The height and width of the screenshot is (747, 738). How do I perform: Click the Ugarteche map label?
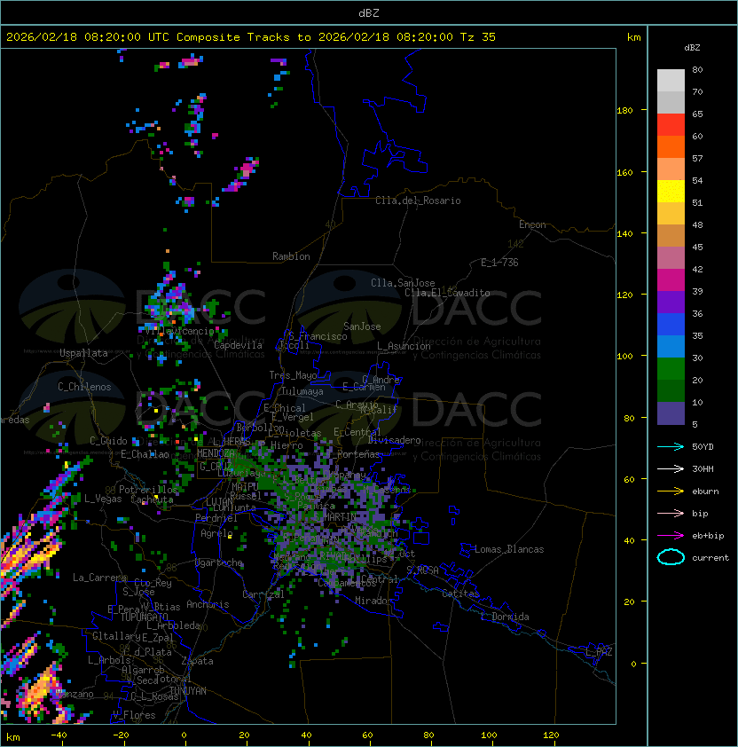[x=219, y=562]
